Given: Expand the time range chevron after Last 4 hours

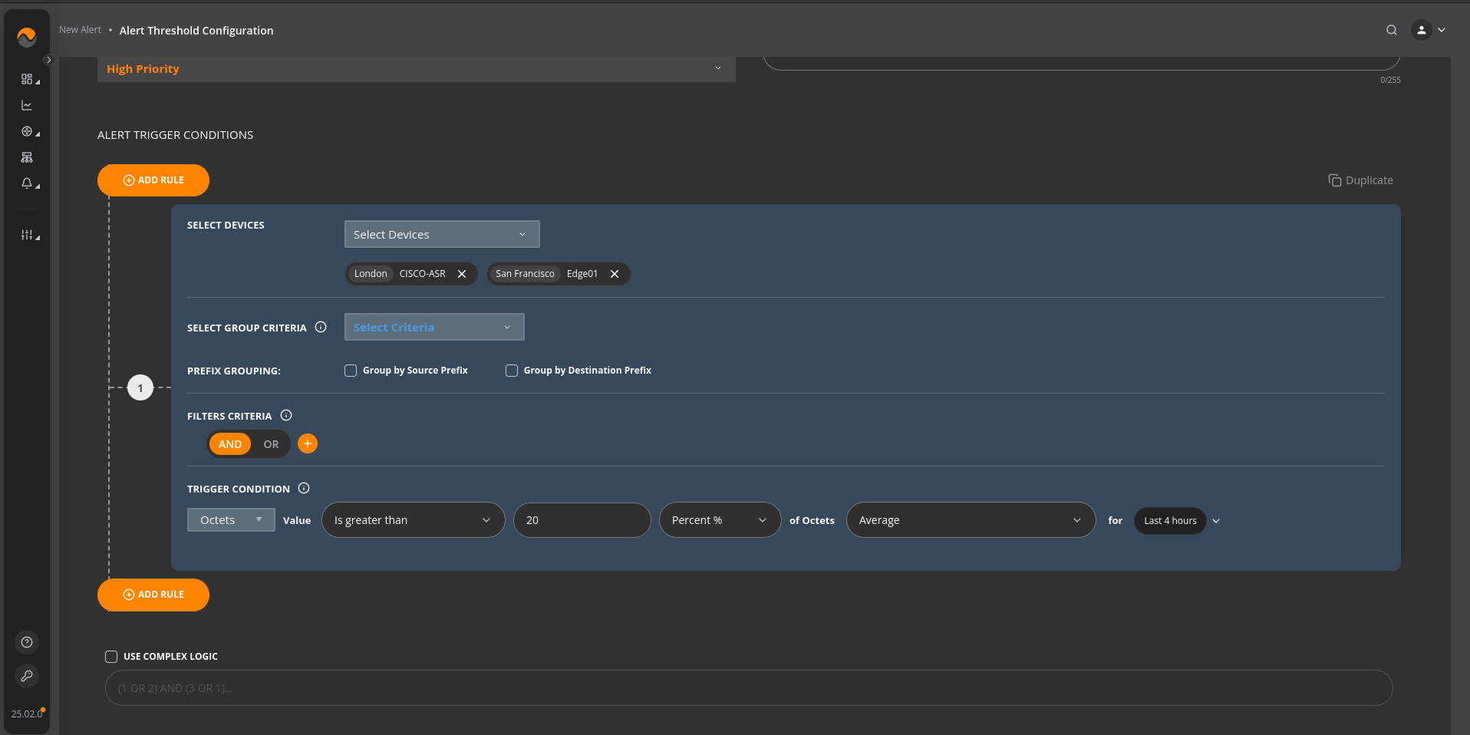Looking at the screenshot, I should (1216, 521).
